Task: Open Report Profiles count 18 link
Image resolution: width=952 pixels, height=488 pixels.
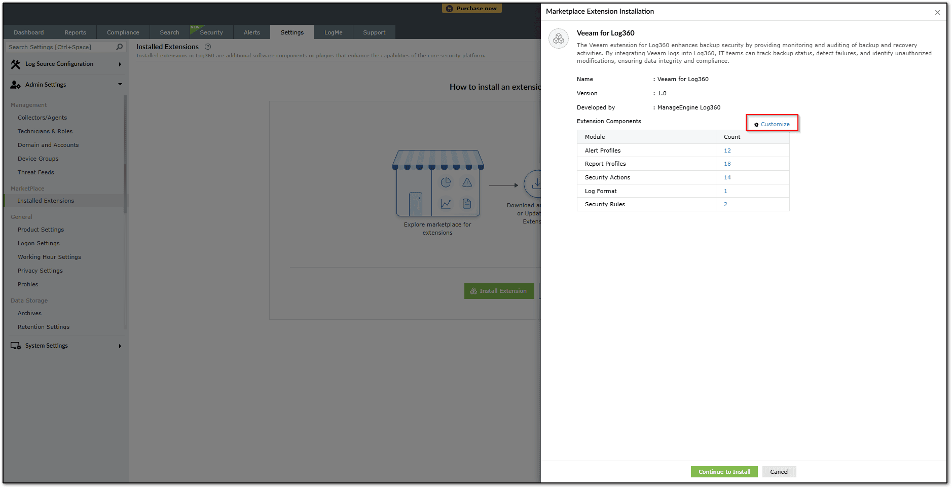Action: 727,164
